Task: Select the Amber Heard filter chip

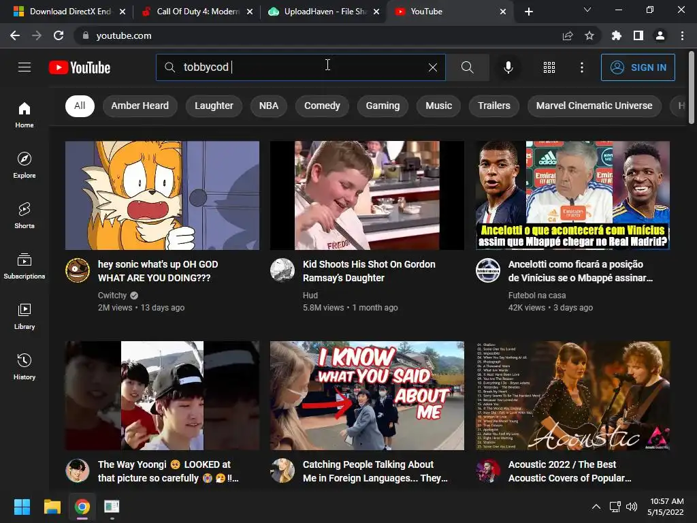Action: click(140, 106)
